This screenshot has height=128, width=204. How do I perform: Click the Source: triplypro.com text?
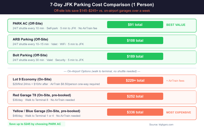coord(161,124)
